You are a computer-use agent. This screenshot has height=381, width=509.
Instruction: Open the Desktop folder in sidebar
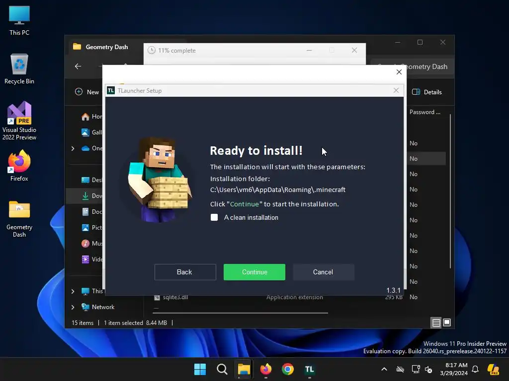click(92, 180)
